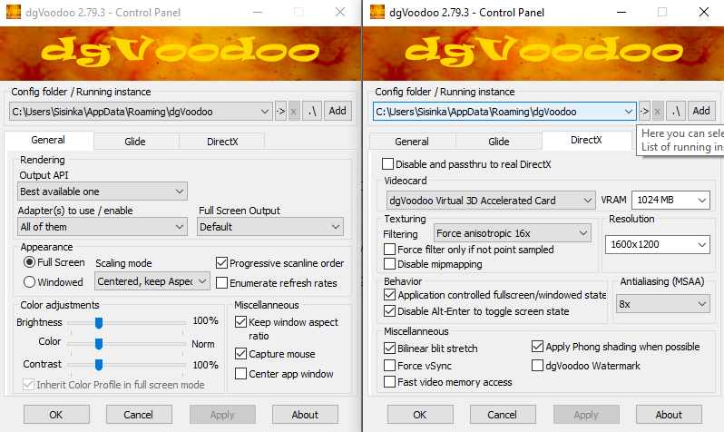Click the Brightness slider handle
724x432 pixels.
click(x=99, y=322)
